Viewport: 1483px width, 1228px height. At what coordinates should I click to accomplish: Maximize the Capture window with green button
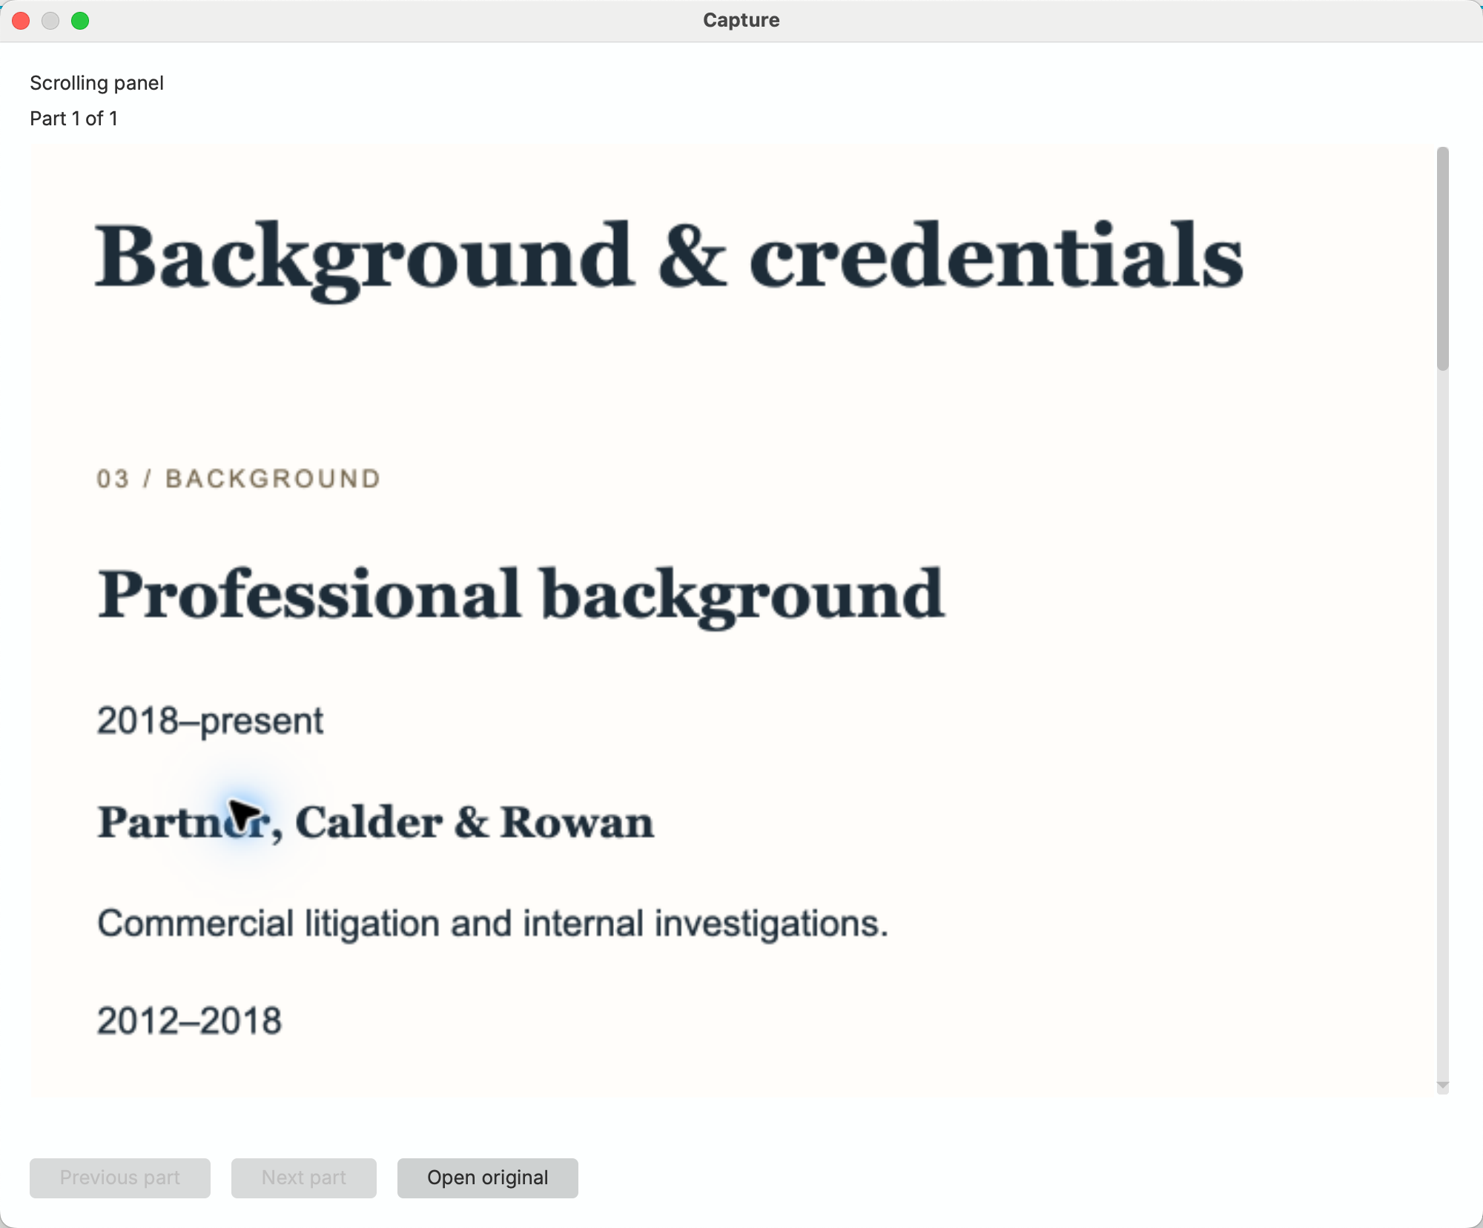(x=80, y=21)
